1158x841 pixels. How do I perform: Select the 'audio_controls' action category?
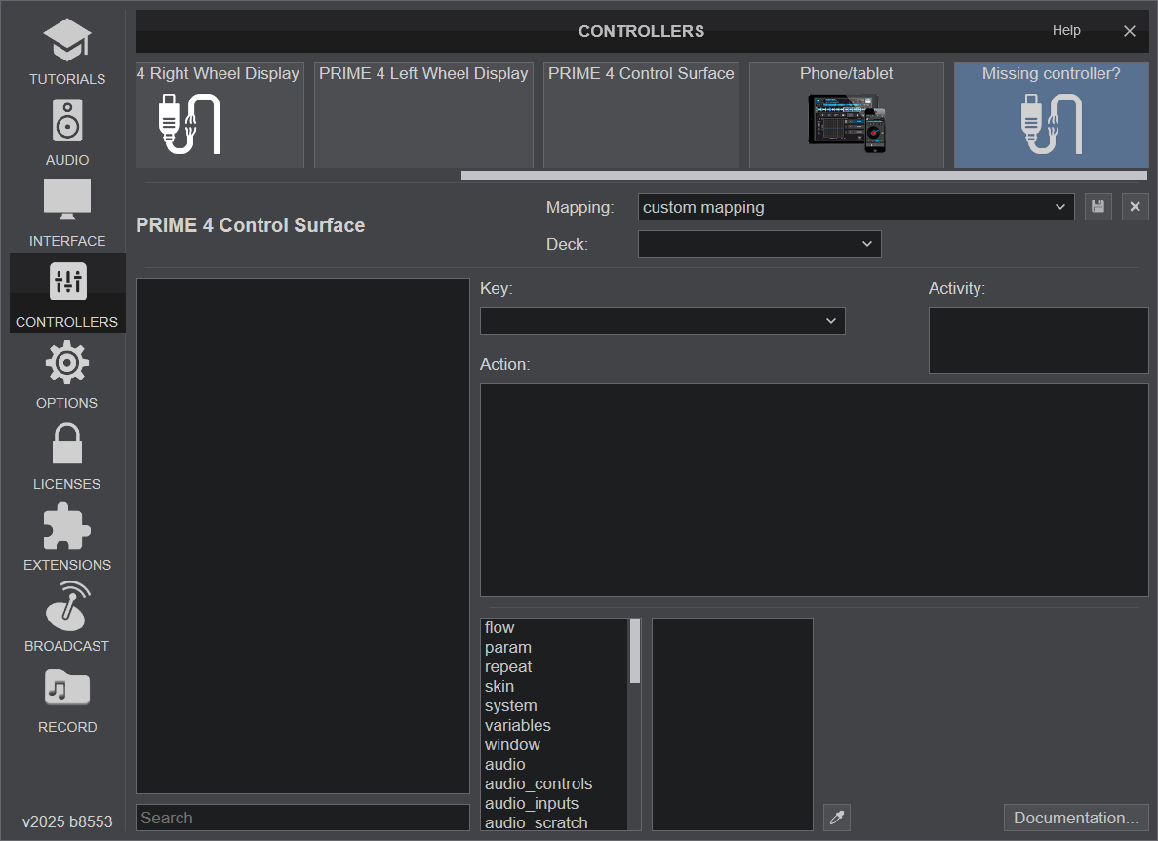coord(555,783)
